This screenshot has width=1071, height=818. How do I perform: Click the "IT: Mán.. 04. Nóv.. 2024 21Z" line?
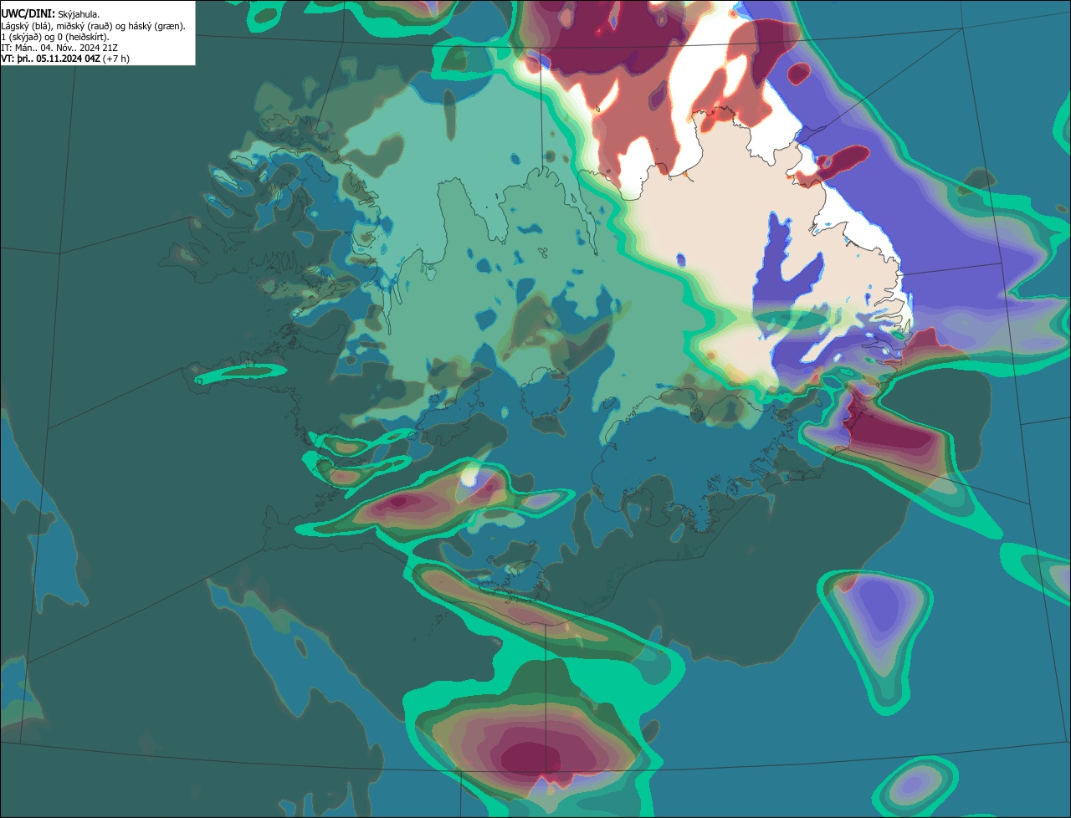59,48
